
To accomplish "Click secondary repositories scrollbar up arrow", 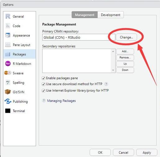I will (x=113, y=51).
